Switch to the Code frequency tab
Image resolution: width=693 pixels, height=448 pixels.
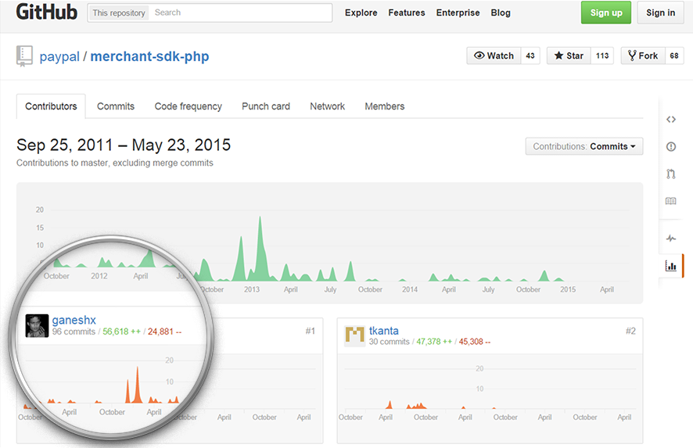pos(188,106)
